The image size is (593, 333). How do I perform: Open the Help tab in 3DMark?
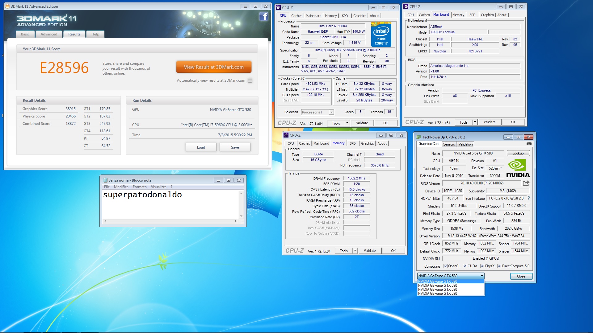[x=95, y=34]
